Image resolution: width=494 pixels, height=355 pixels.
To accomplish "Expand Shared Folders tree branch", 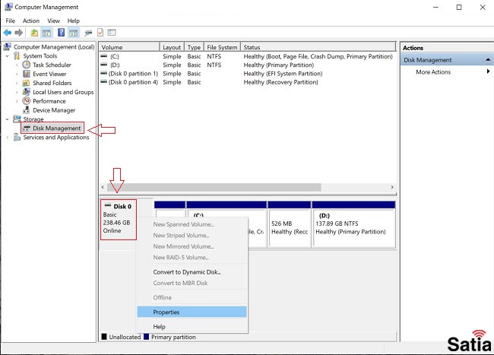I will (17, 83).
